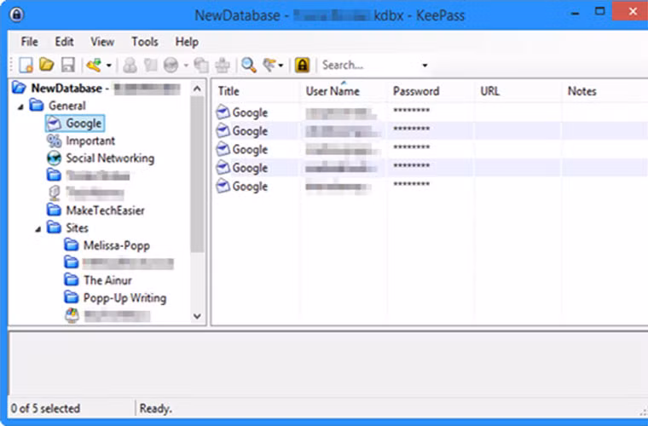Lock the workspace with the padlock icon

303,66
